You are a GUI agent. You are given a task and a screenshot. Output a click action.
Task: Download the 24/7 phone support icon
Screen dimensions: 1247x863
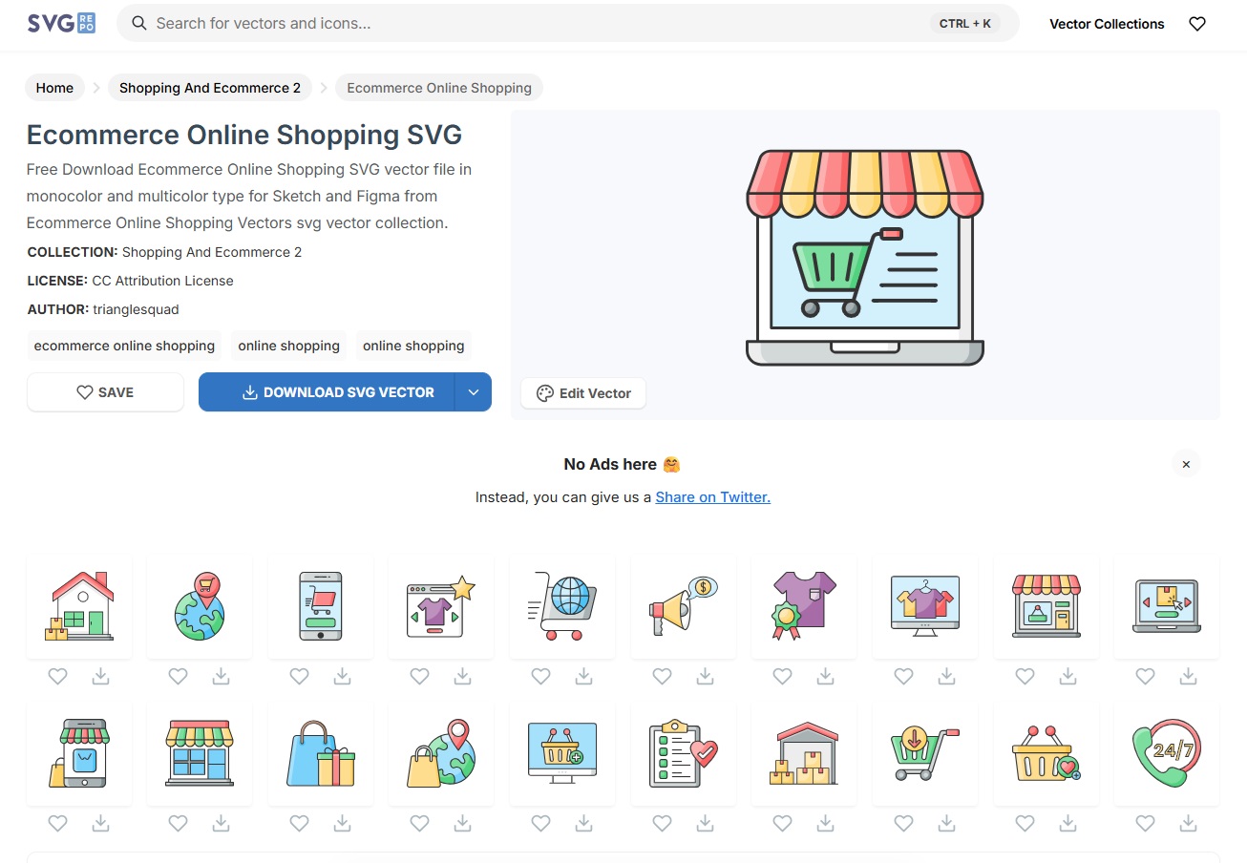point(1188,823)
